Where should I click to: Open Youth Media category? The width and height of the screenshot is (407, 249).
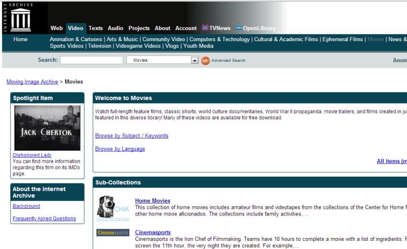[198, 46]
